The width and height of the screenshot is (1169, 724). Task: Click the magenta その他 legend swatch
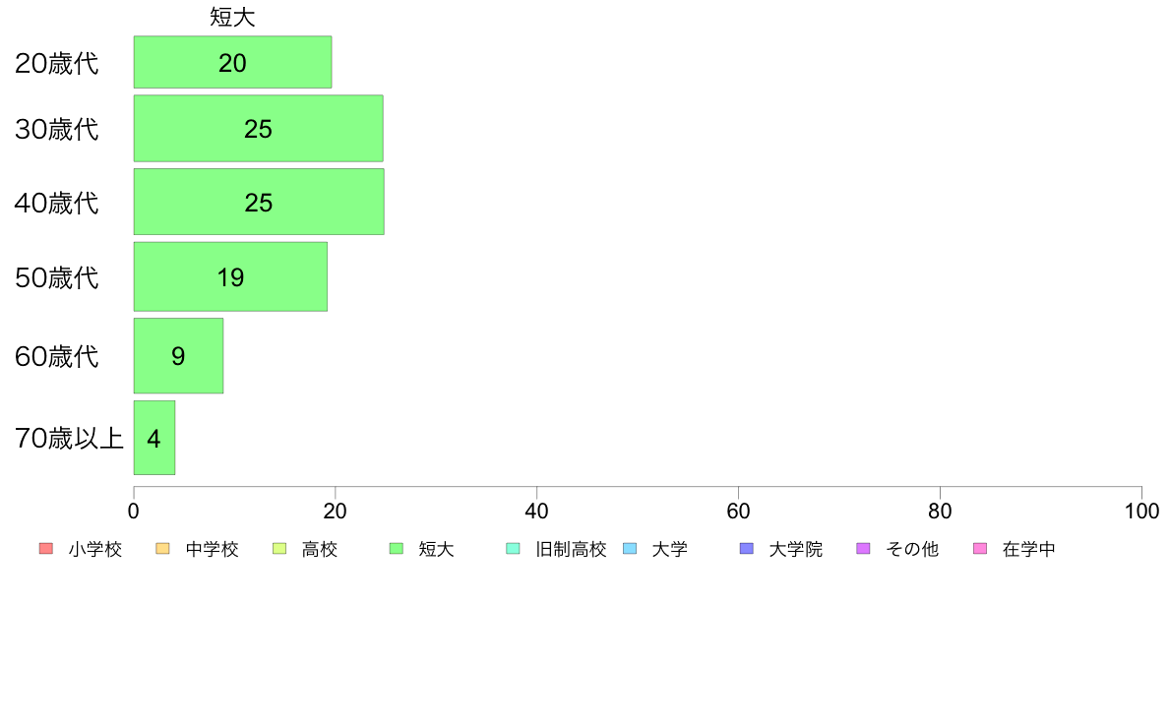(863, 549)
